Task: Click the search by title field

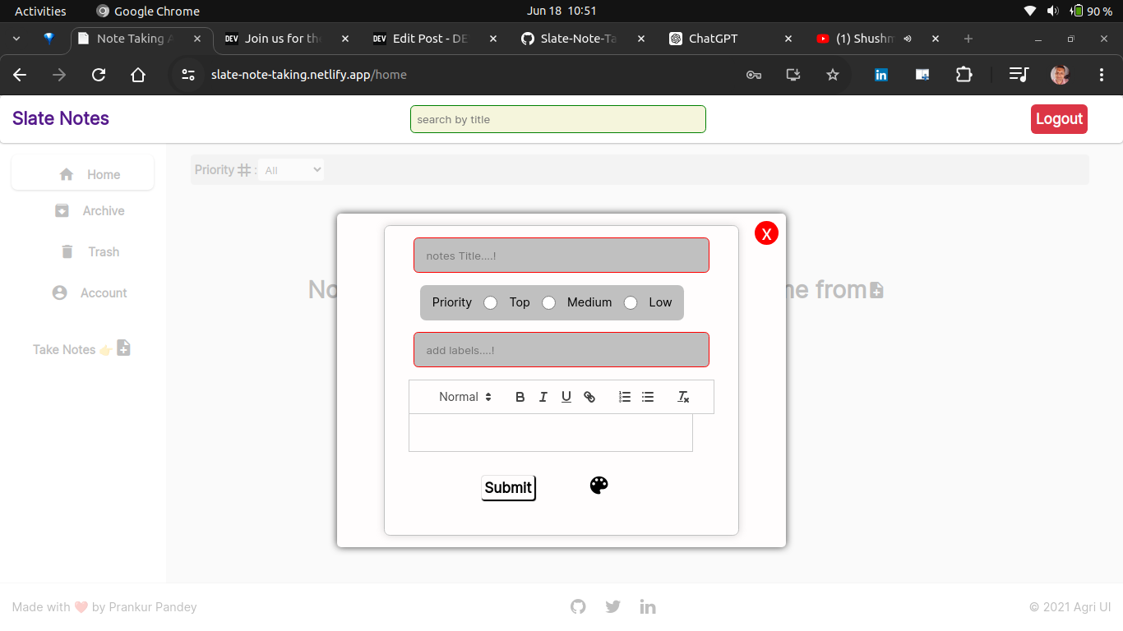Action: tap(558, 119)
